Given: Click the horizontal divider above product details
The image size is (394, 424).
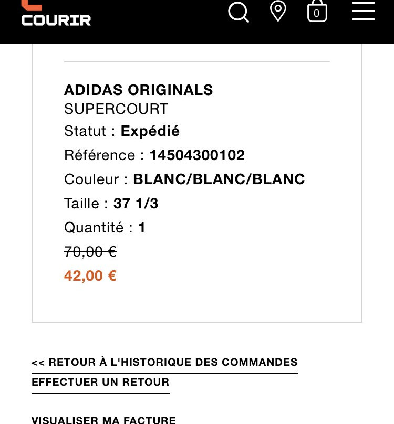Looking at the screenshot, I should (x=197, y=62).
